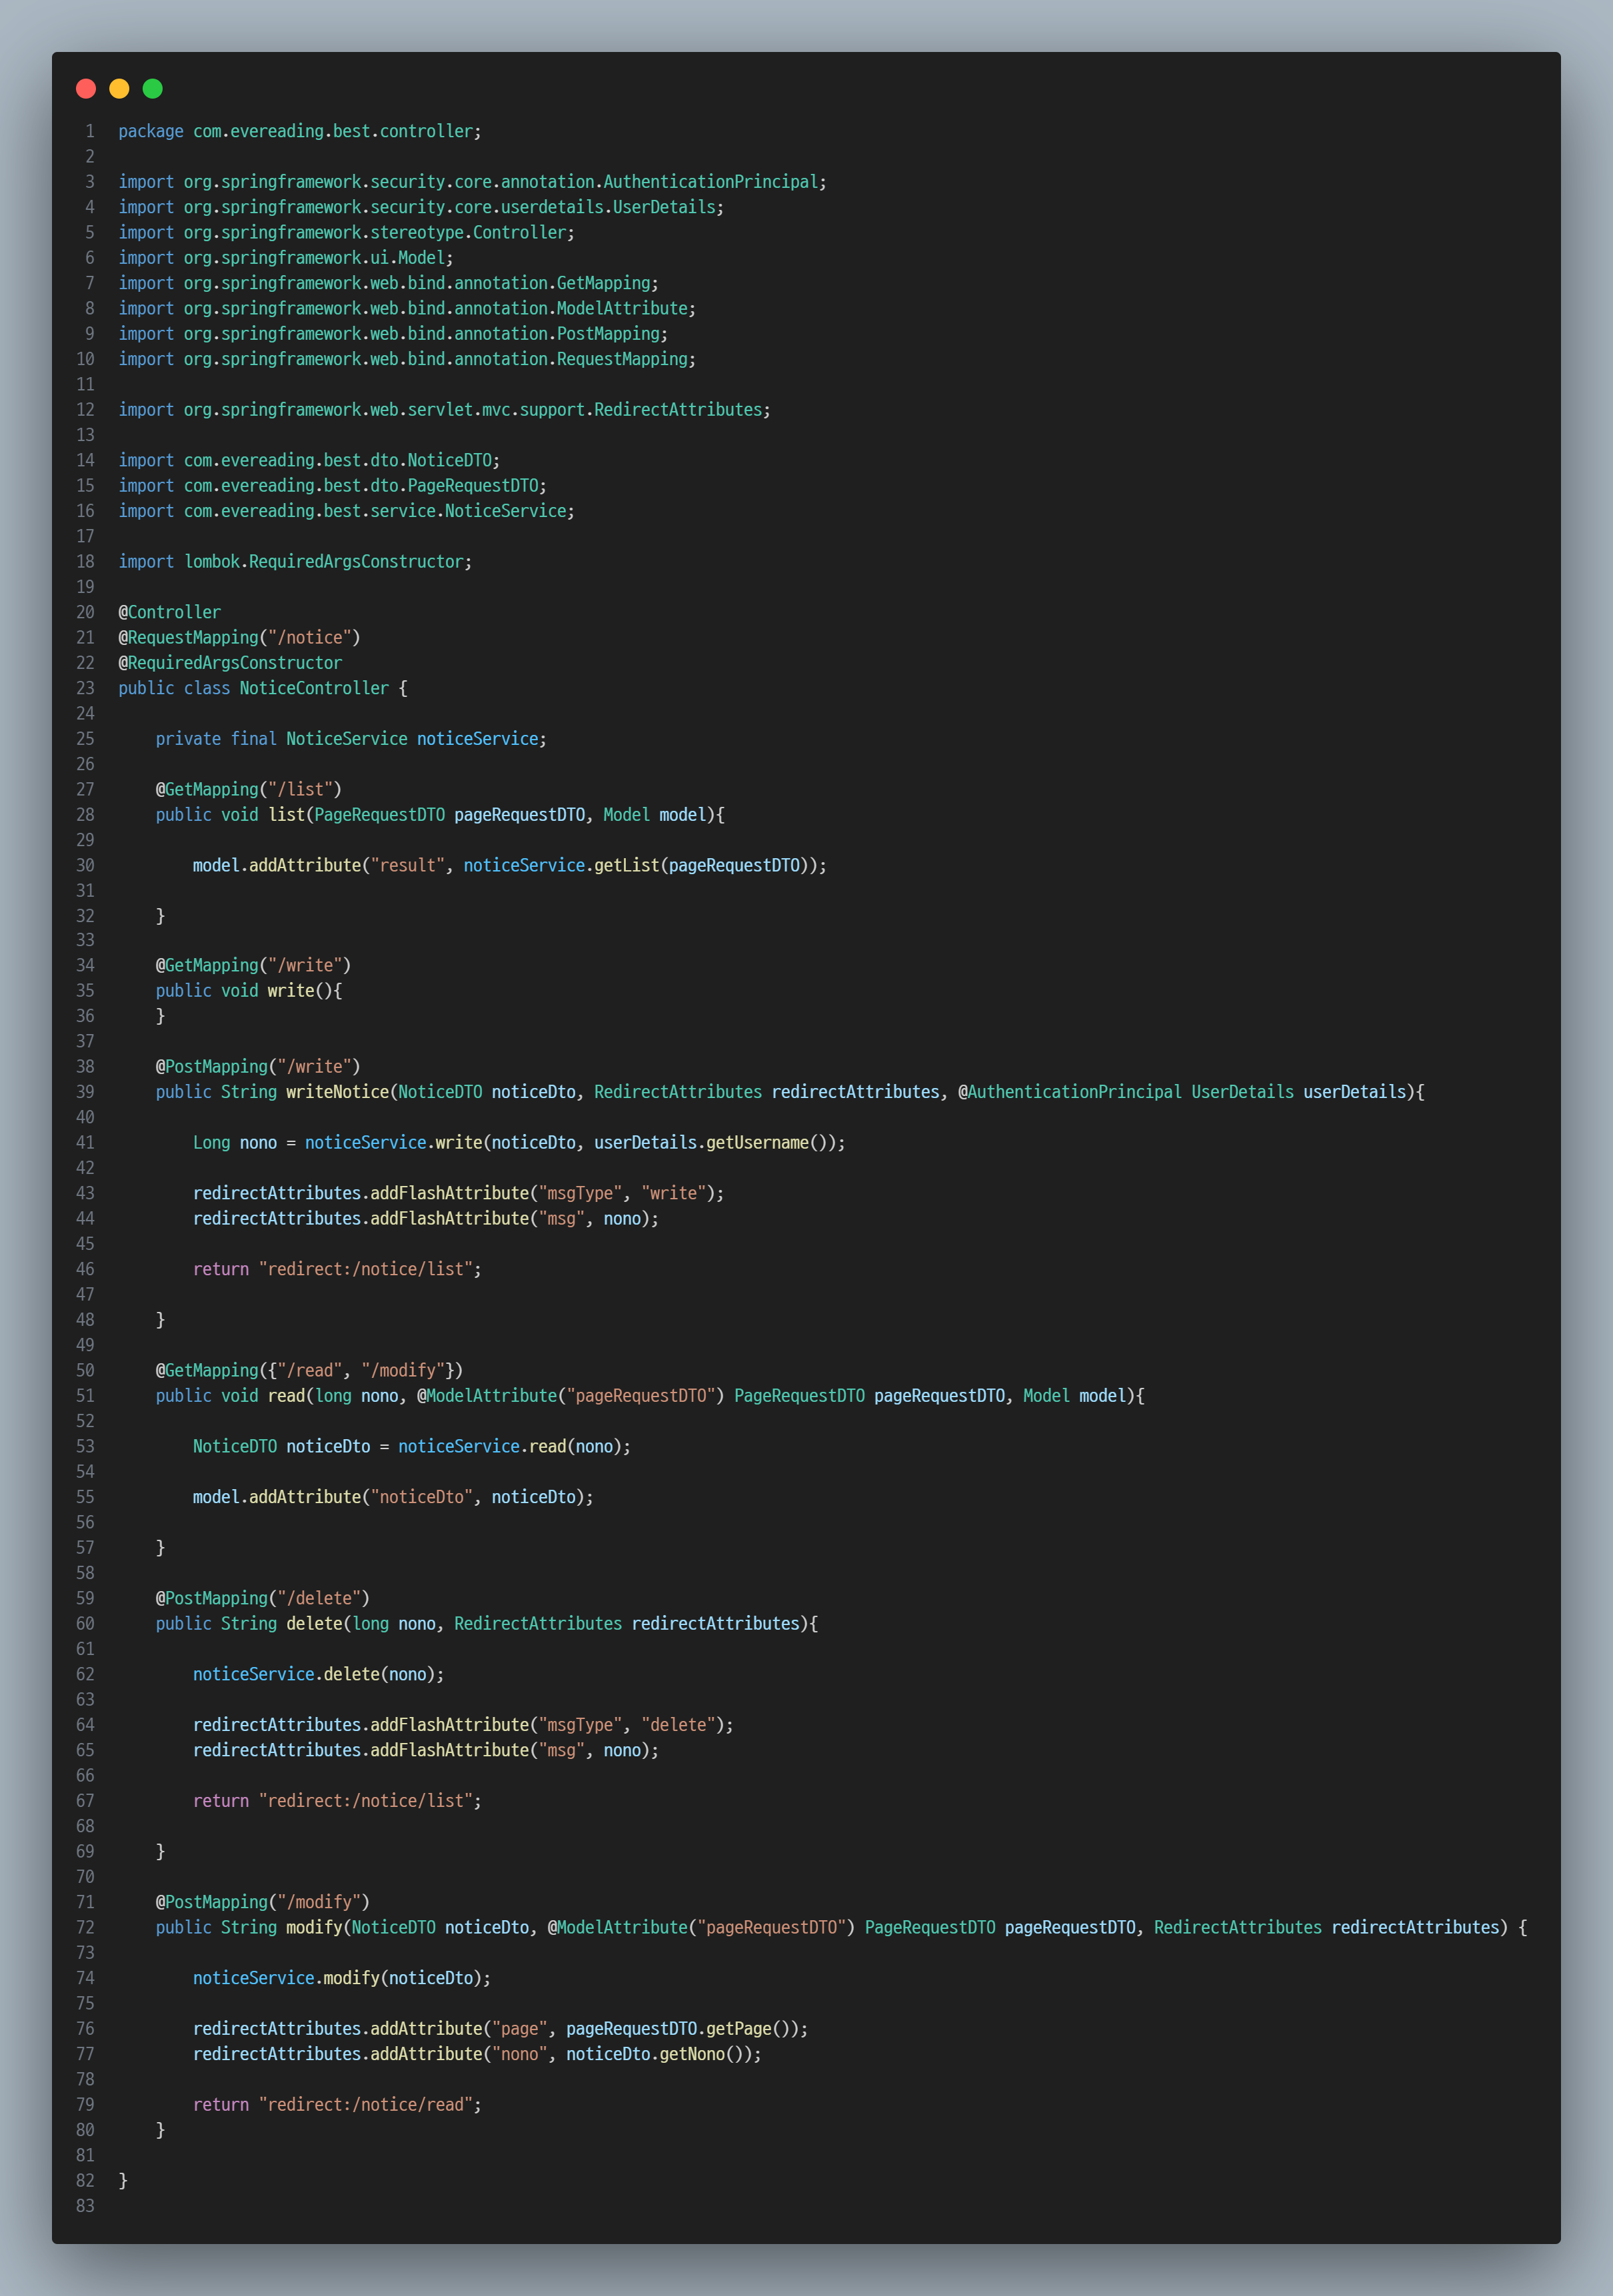
Task: Click 'private final NoticeService noticeService;'
Action: coord(351,739)
